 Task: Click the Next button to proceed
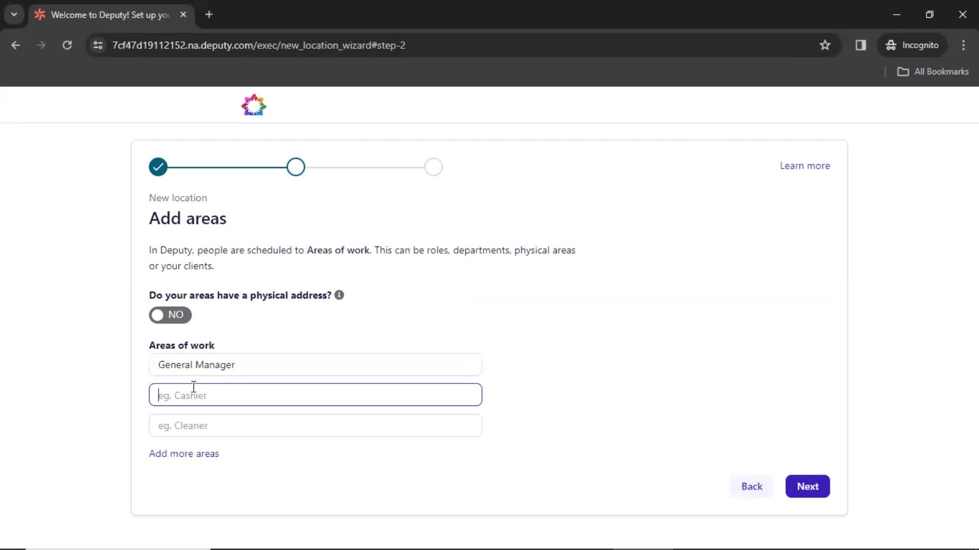coord(808,486)
